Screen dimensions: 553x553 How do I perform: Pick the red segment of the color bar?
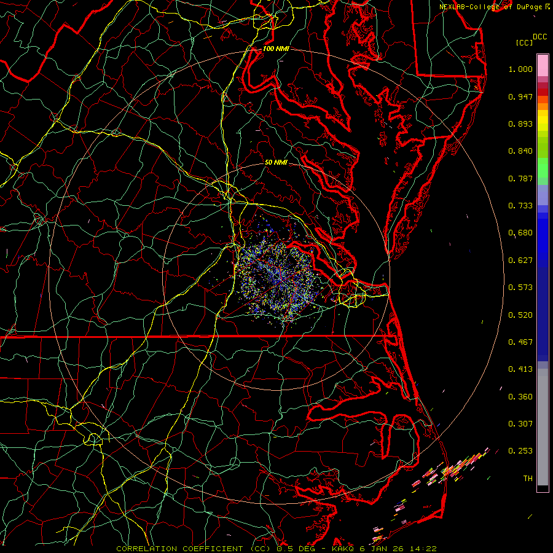click(x=543, y=92)
